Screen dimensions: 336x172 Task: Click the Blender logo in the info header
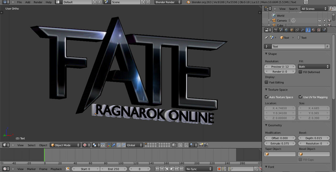coord(188,2)
